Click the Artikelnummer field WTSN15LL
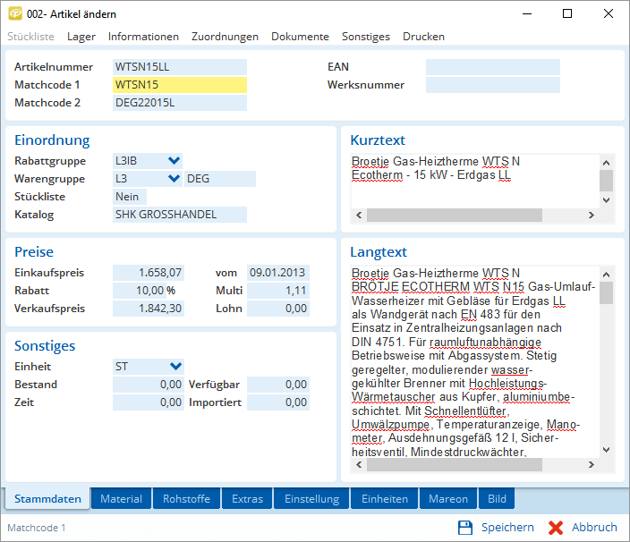Screen dimensions: 630x542 tap(180, 67)
